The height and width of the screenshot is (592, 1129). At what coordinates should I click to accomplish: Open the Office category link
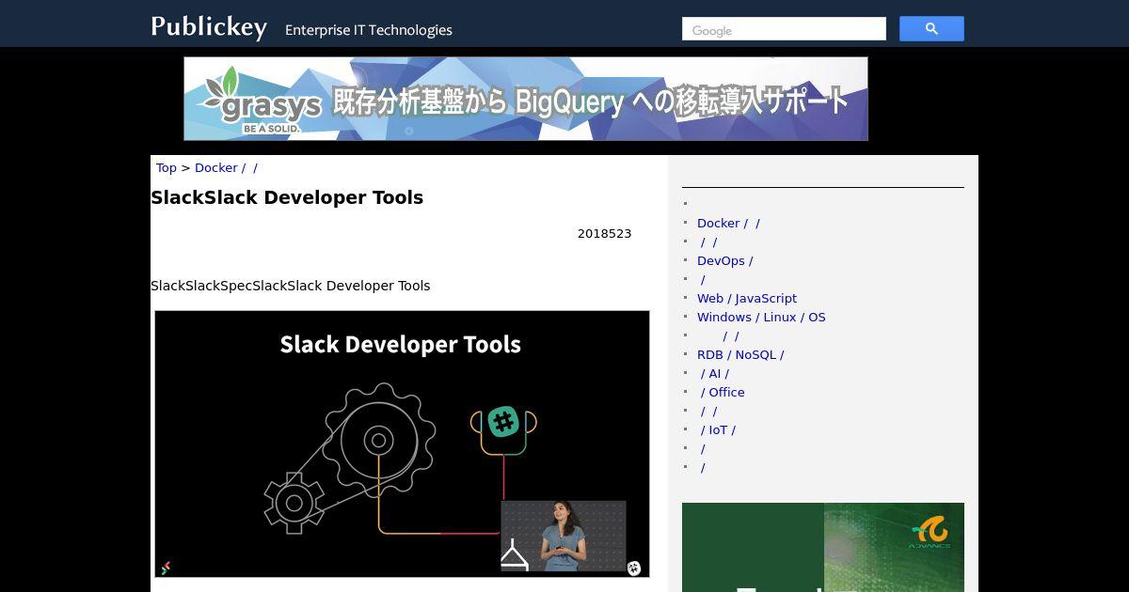pyautogui.click(x=722, y=393)
